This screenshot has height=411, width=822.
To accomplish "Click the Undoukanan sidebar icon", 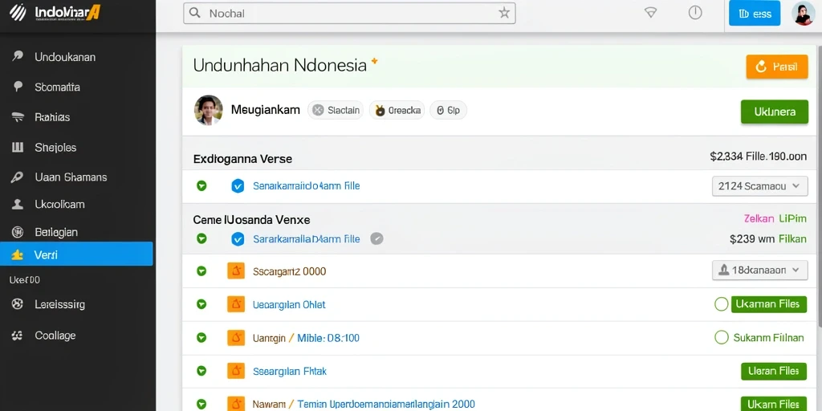I will [x=18, y=57].
